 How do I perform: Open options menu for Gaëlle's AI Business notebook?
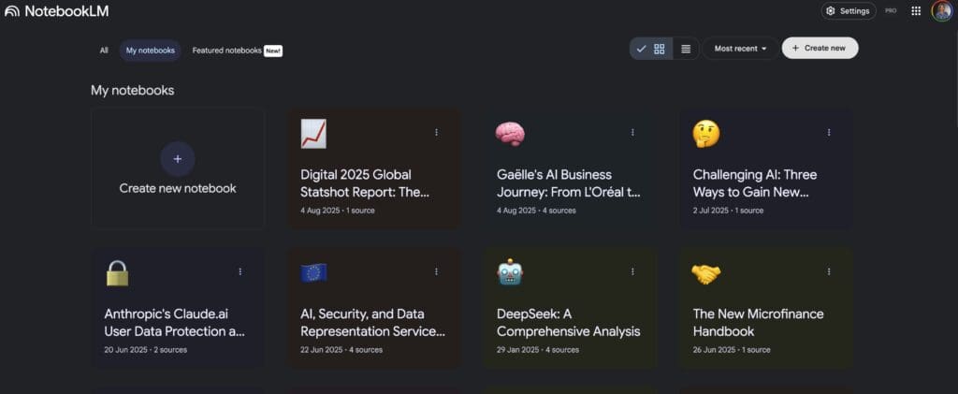pyautogui.click(x=632, y=132)
